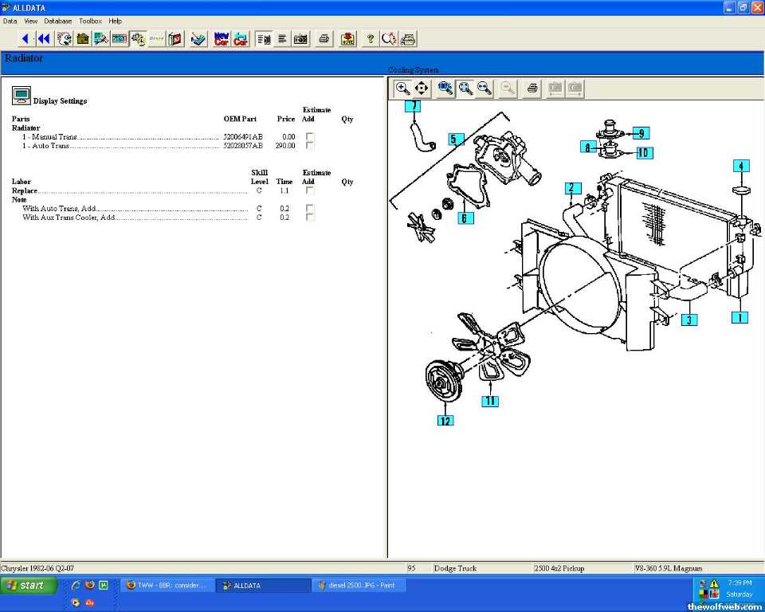The image size is (765, 612).
Task: Check Estimate Add for Manual Trans radiator
Action: 310,137
